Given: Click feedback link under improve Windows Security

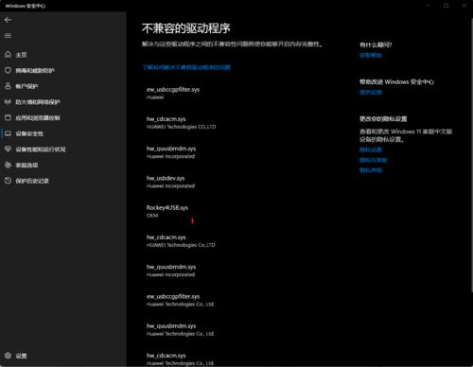Looking at the screenshot, I should click(x=371, y=93).
